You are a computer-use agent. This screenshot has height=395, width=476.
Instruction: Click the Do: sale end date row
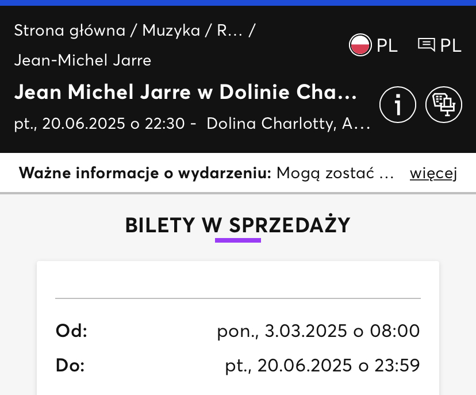click(x=237, y=365)
